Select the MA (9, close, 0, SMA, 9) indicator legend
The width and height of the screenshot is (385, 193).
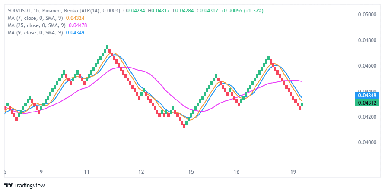coord(35,33)
